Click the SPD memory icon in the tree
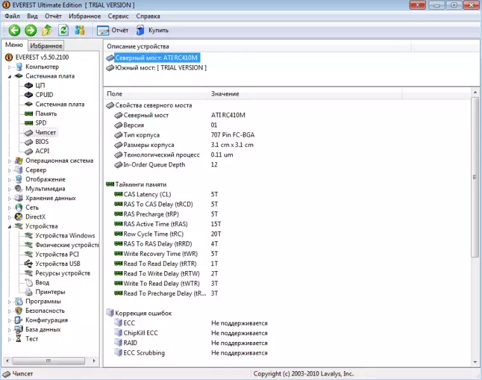The image size is (482, 380). (29, 123)
